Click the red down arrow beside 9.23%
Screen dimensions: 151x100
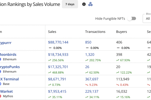coord(87,85)
